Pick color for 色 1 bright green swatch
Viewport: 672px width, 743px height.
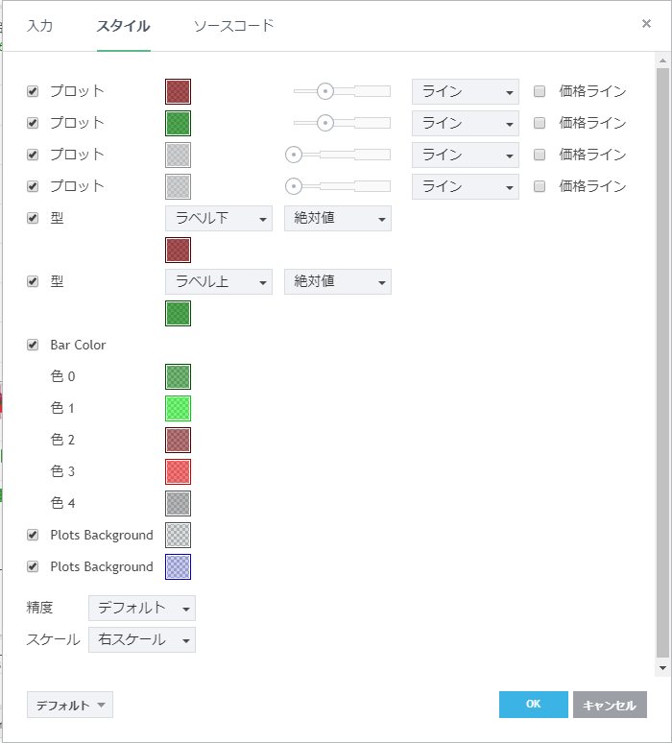(x=178, y=408)
